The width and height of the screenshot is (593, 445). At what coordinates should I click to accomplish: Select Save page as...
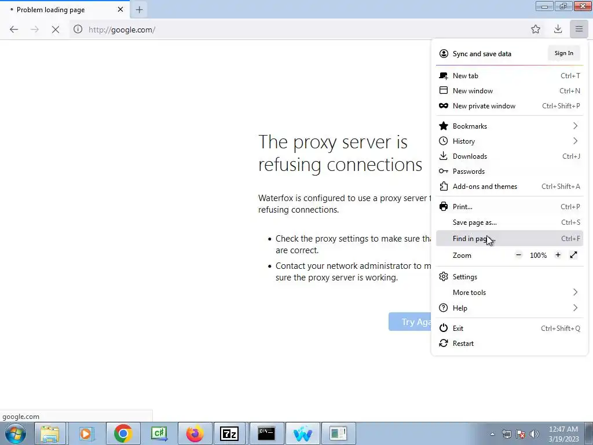click(x=510, y=222)
